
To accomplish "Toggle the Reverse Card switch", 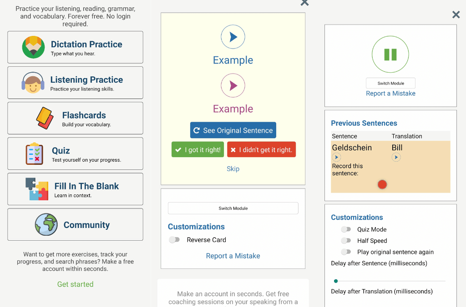I will point(174,240).
